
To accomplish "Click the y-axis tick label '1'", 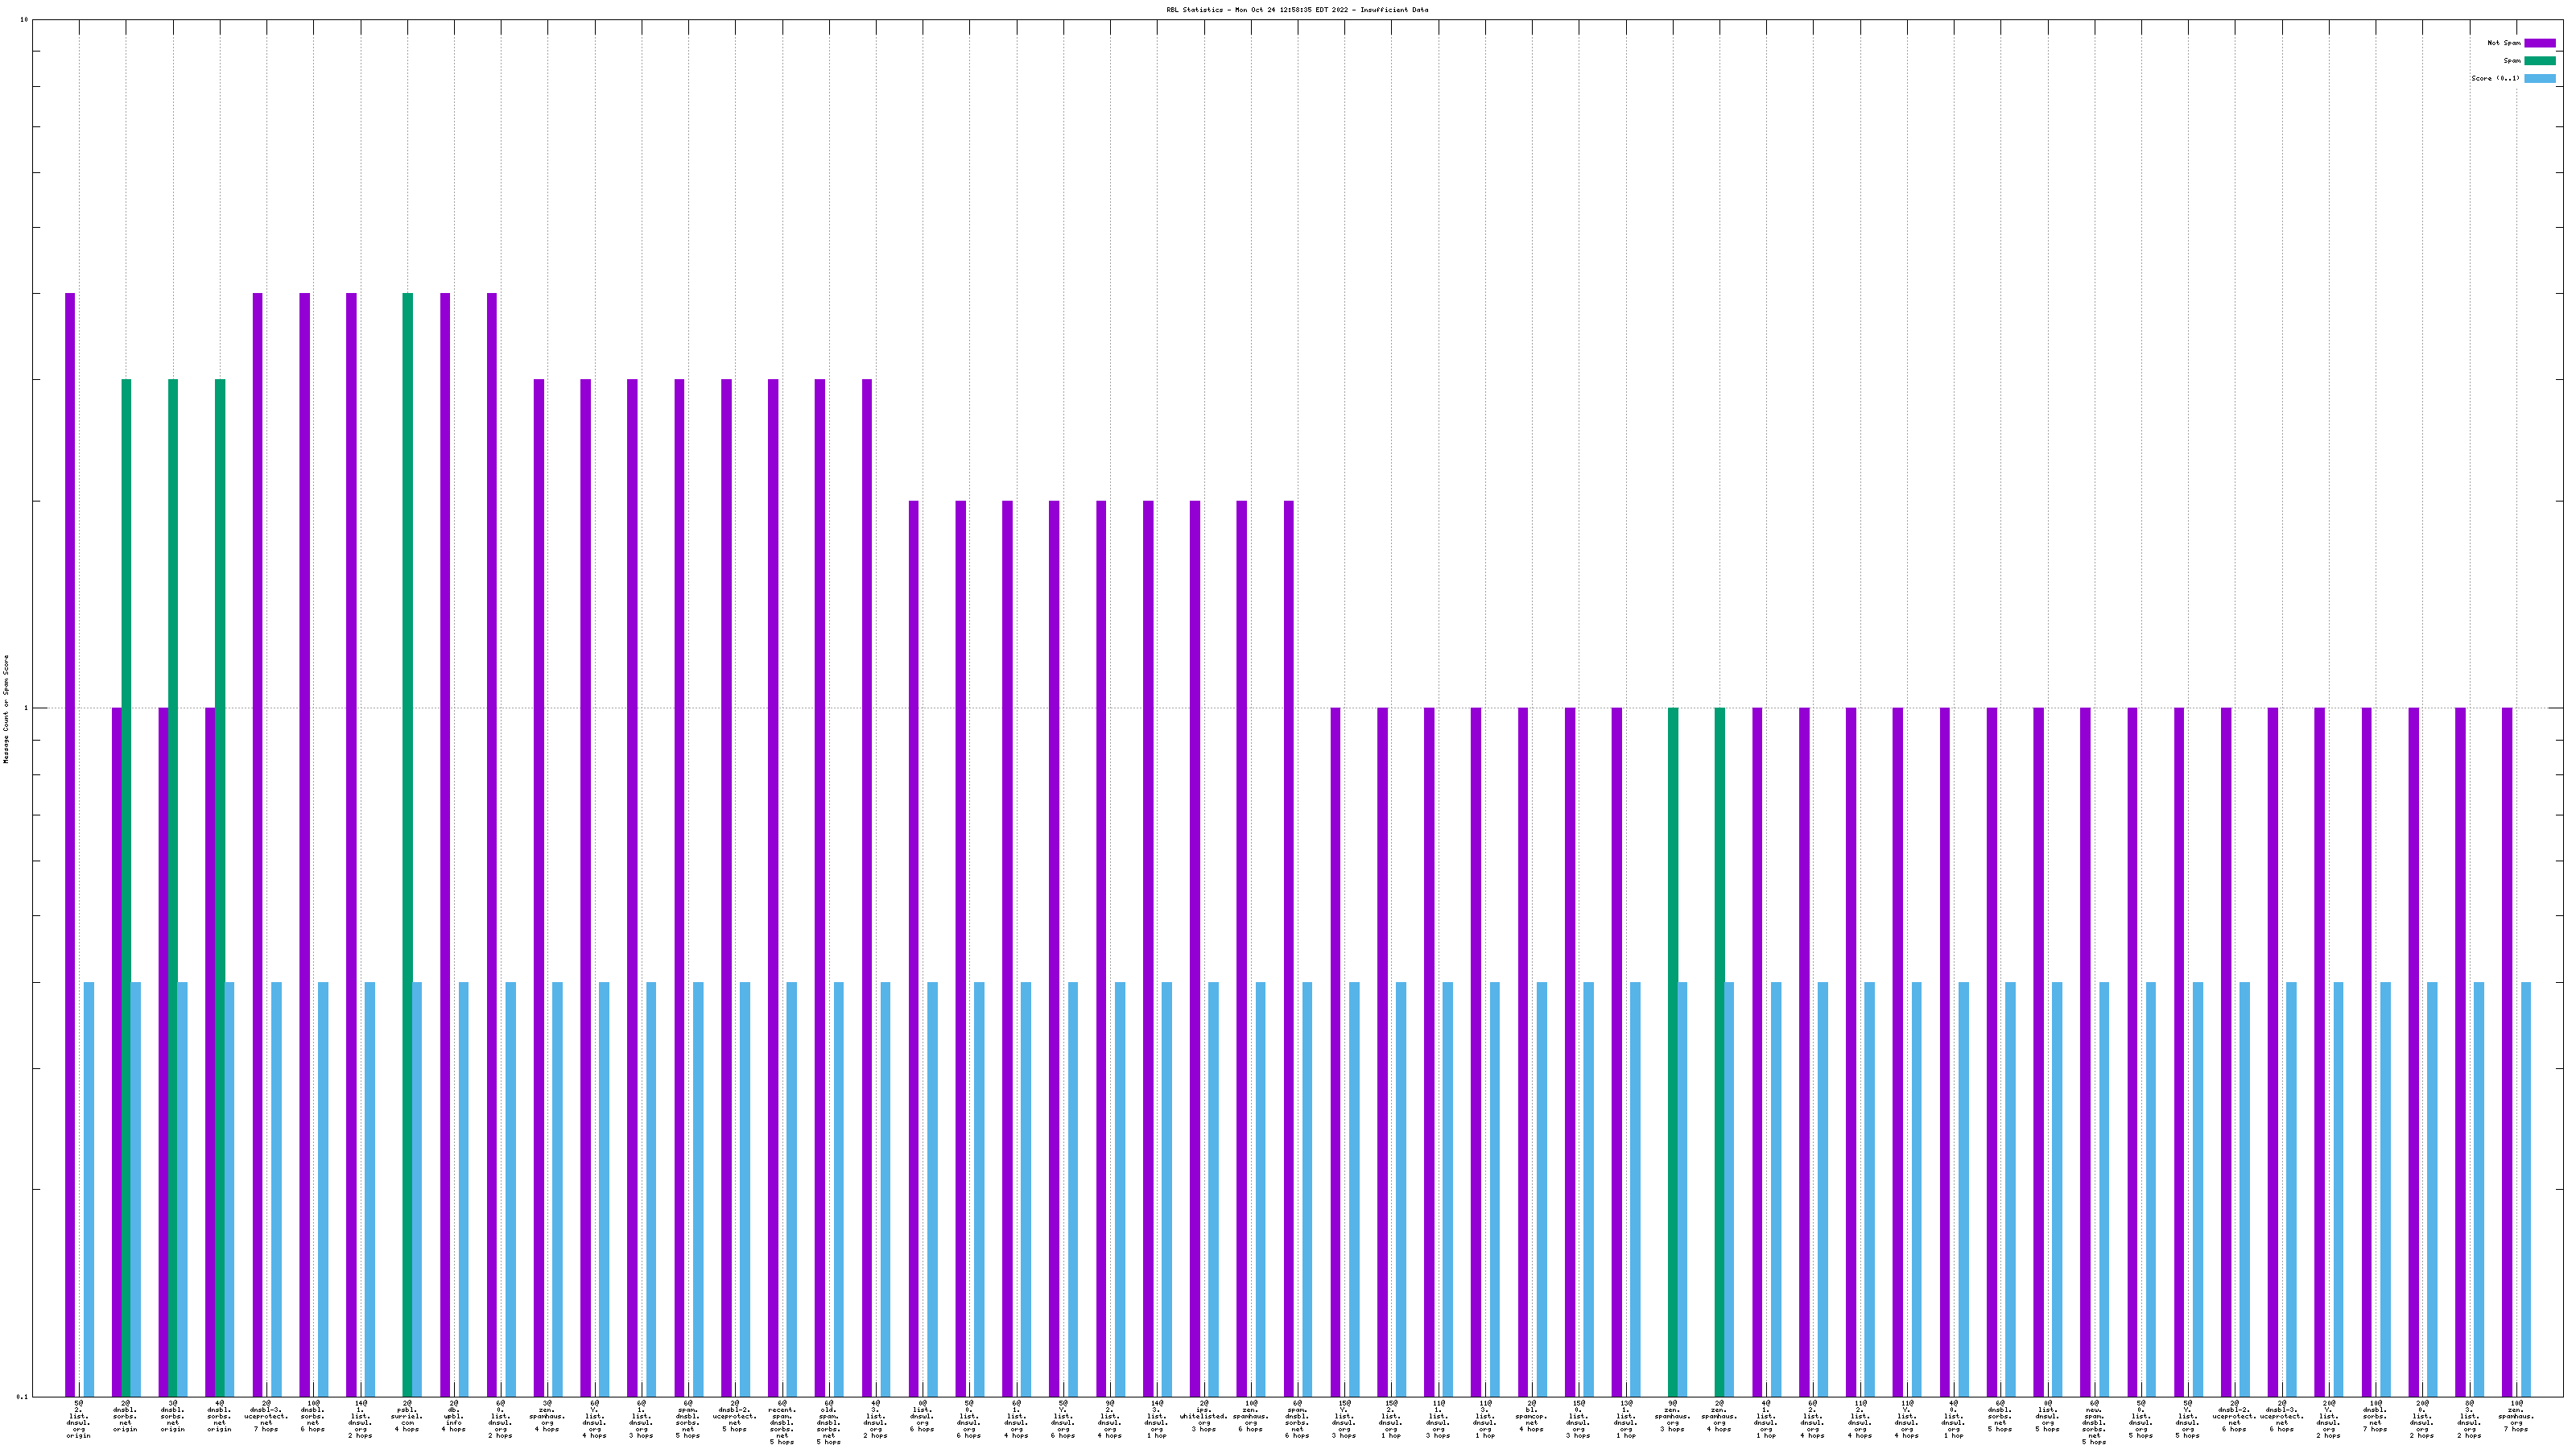I will point(26,709).
